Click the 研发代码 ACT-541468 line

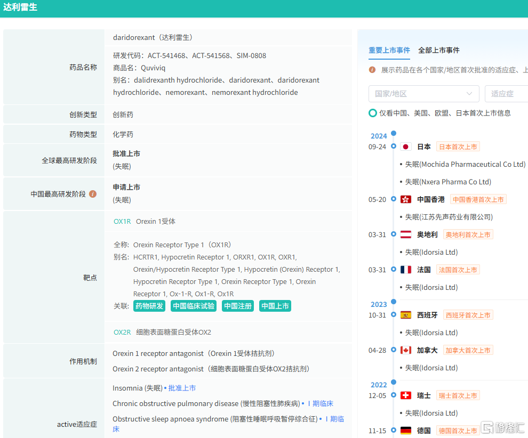[189, 56]
